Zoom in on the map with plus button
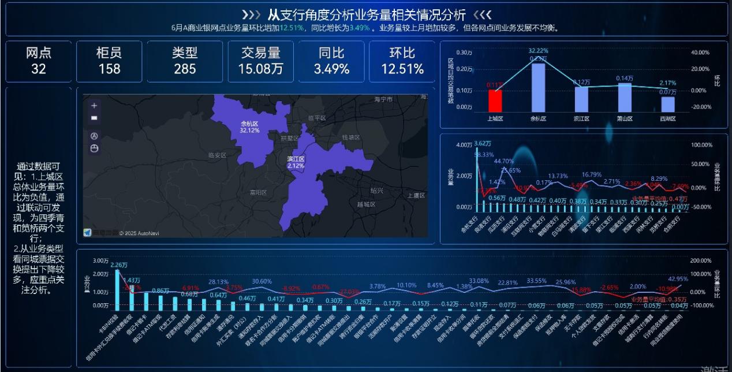 tap(94, 106)
